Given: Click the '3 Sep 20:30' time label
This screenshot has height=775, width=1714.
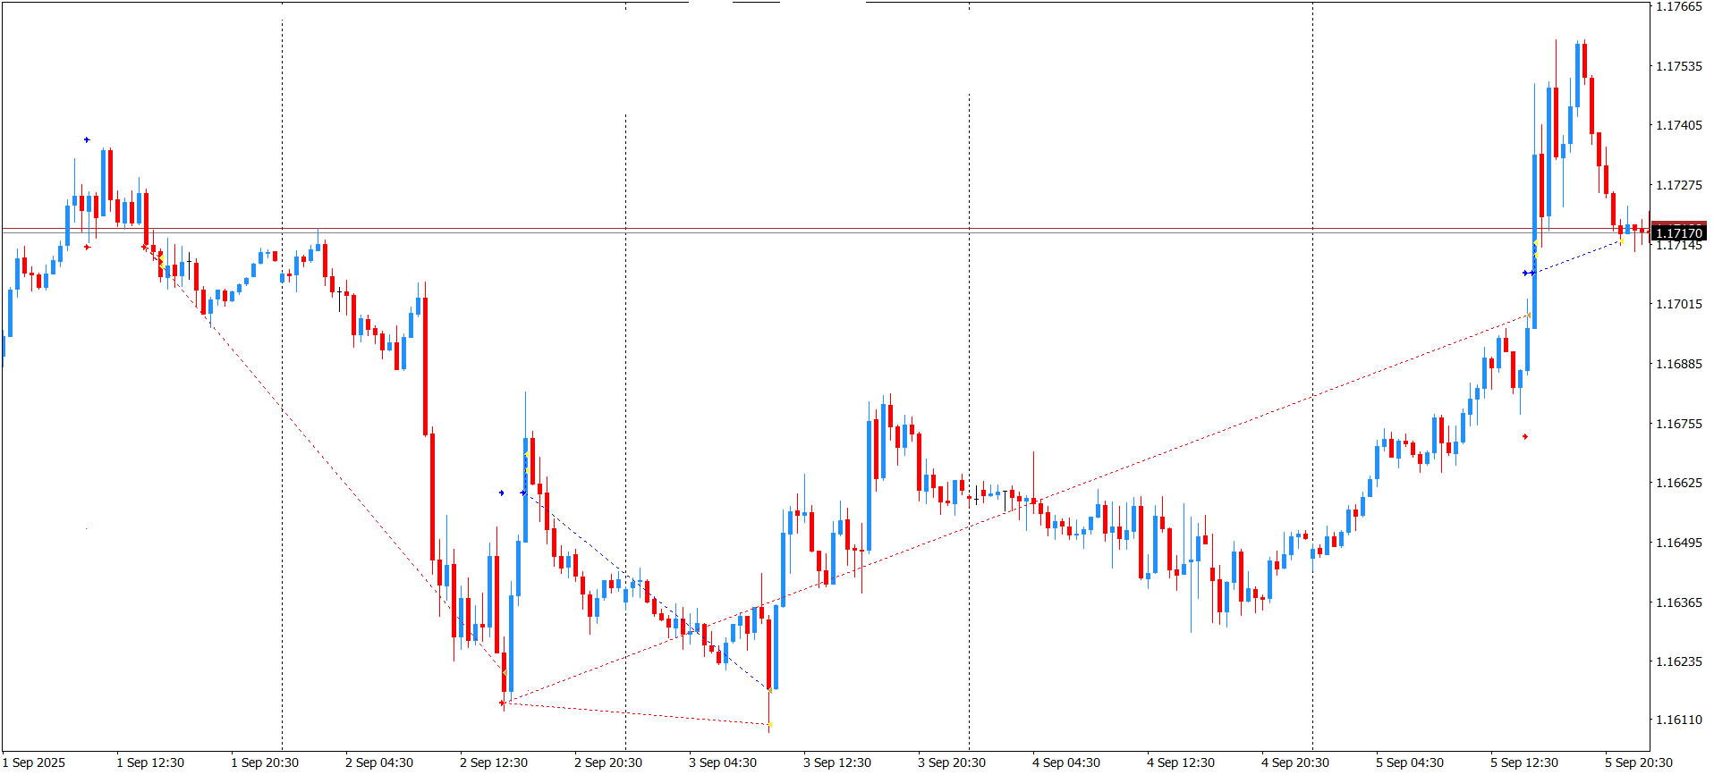Looking at the screenshot, I should tap(952, 762).
